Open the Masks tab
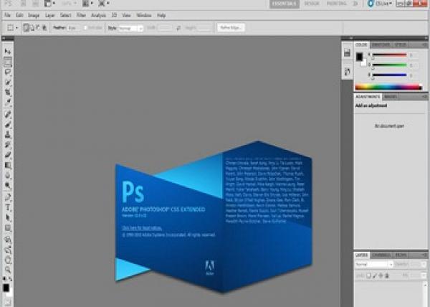 pyautogui.click(x=391, y=97)
